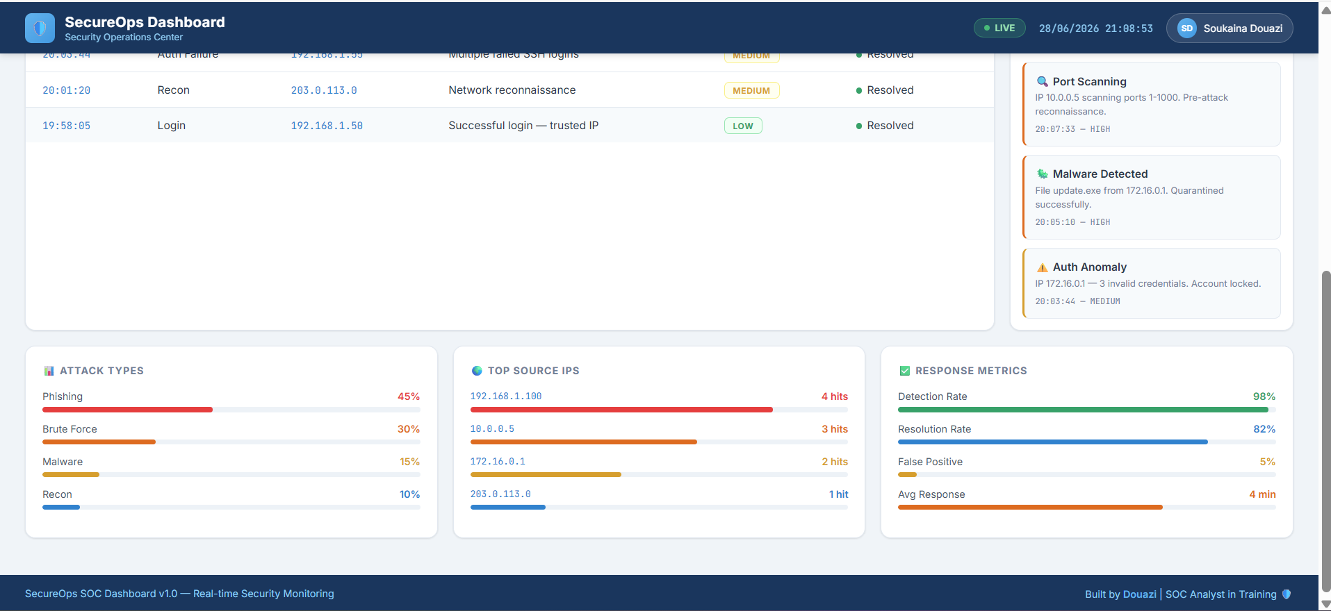The width and height of the screenshot is (1331, 611).
Task: Click the 192.168.1.100 source IP entry
Action: (x=506, y=396)
